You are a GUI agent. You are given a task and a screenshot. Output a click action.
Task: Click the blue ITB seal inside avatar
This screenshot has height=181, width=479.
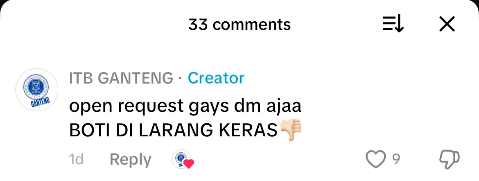tap(36, 87)
